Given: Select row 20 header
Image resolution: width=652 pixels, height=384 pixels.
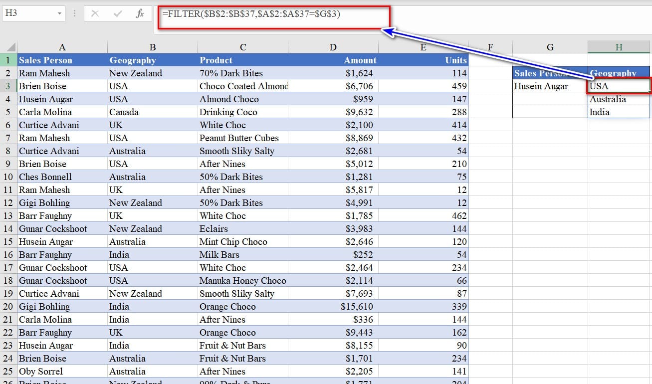Looking at the screenshot, I should 8,307.
